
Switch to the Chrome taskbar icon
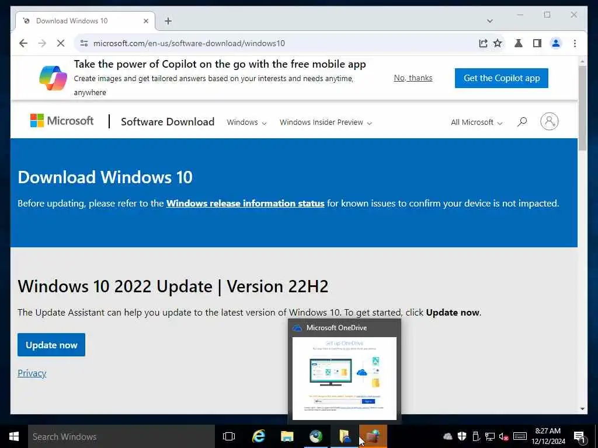tap(316, 436)
